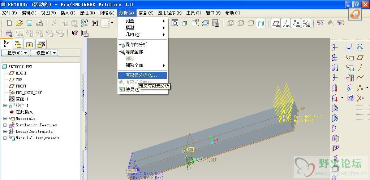Expand the 删除全部 submenu
Image resolution: width=370 pixels, height=180 pixels.
point(142,66)
